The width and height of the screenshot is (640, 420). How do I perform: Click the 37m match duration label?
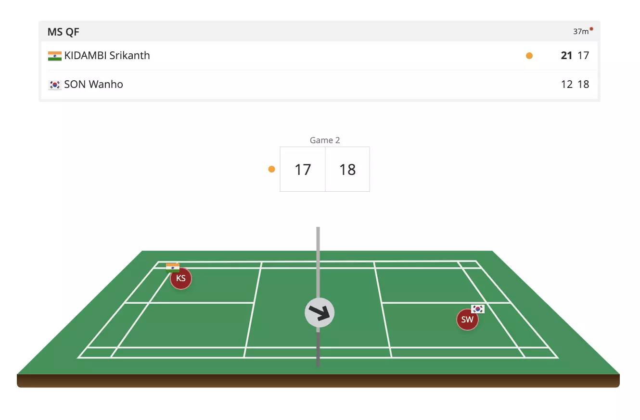(x=580, y=32)
